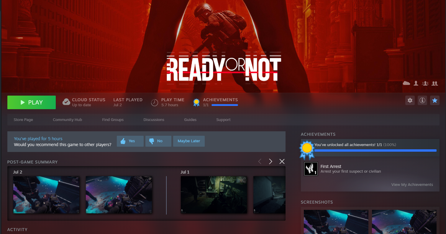Close the Post-Game Summary panel

282,161
